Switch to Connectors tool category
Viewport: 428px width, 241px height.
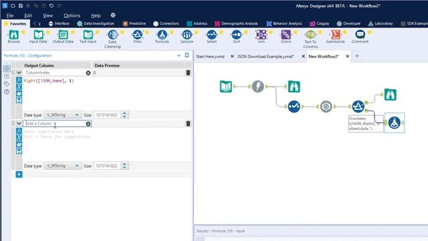(x=166, y=23)
